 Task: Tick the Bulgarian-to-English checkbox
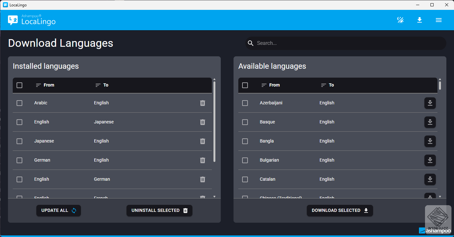(245, 160)
